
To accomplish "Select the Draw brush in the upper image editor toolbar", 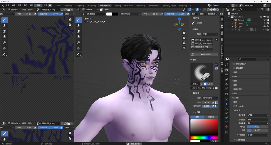I will pos(4,20).
